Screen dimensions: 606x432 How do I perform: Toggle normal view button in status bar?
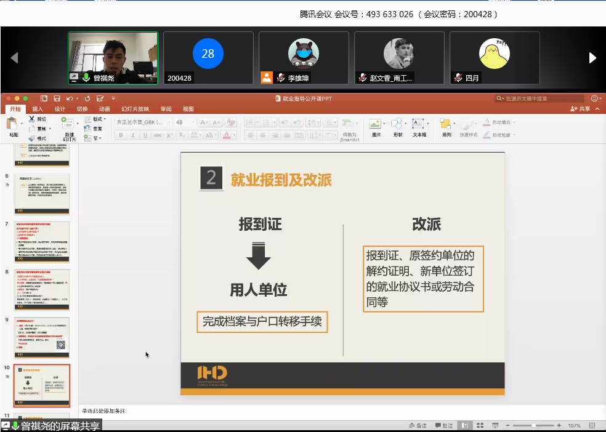pos(466,425)
